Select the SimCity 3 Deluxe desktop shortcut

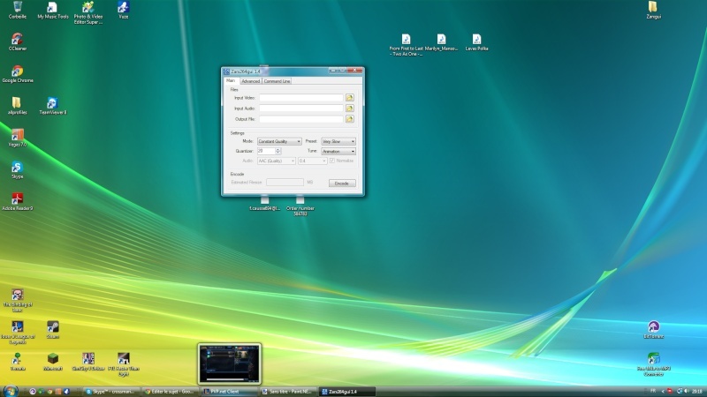click(x=87, y=362)
